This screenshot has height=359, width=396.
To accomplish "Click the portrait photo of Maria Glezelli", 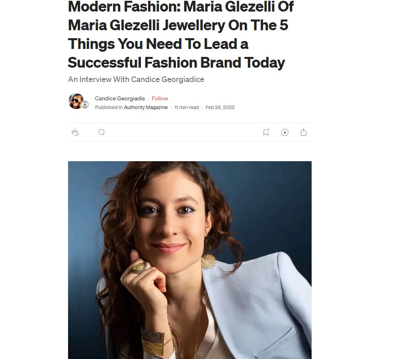I will coord(190,259).
